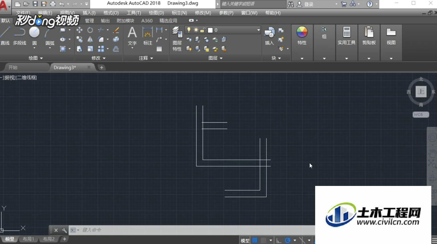Select the 直线 (Line) tool

[x=5, y=36]
